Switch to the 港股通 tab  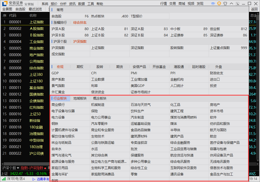pyautogui.click(x=179, y=67)
